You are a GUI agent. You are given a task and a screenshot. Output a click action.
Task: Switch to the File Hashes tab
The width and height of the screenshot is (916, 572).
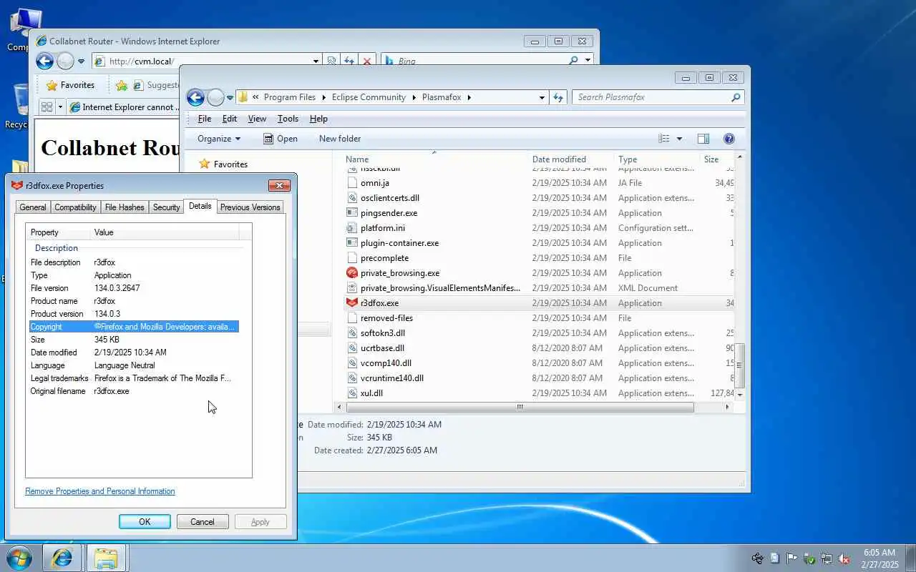(x=125, y=207)
